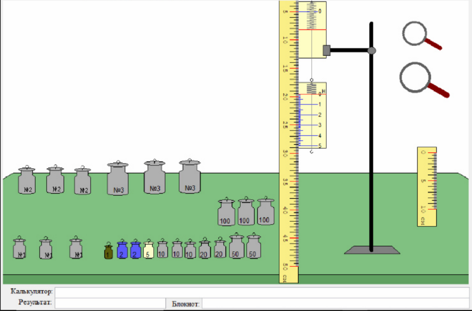Screen dimensions: 472x311
Task: Select the right 50-gram weight
Action: pos(254,246)
